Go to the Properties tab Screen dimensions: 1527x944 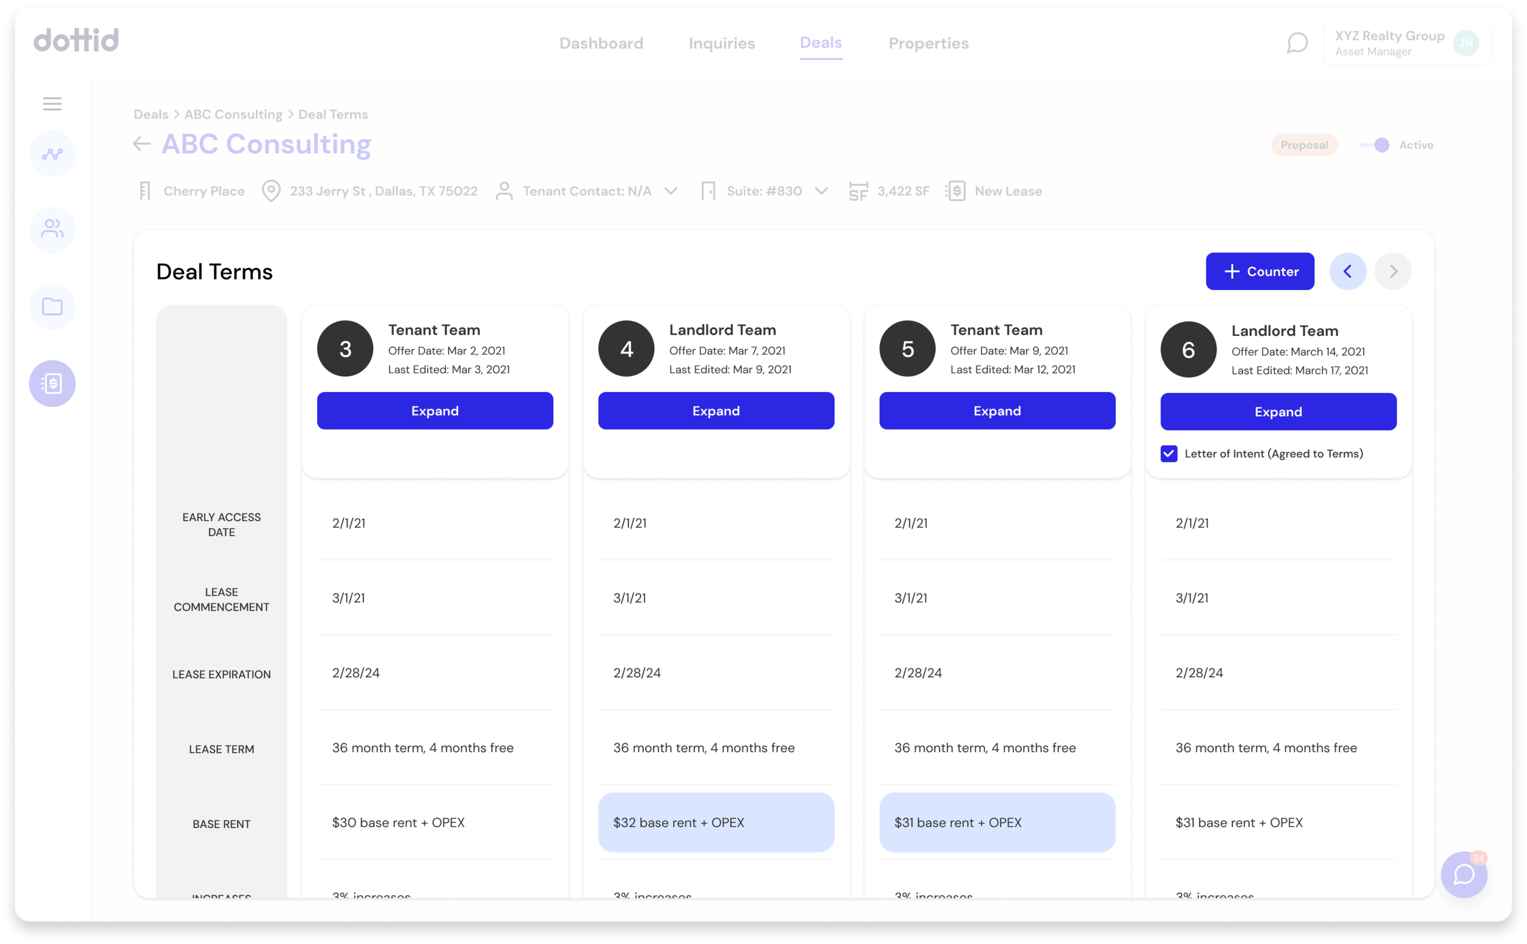928,43
